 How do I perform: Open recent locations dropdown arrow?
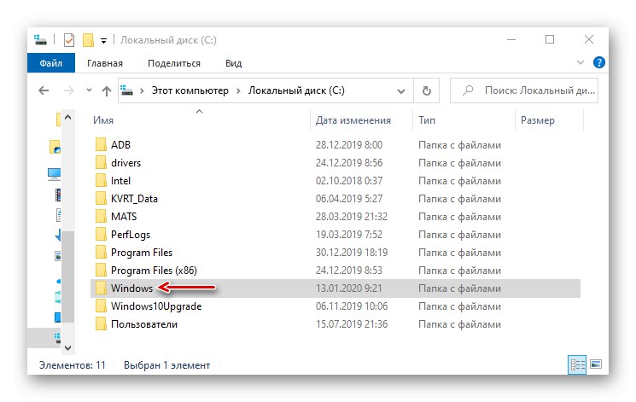click(87, 90)
